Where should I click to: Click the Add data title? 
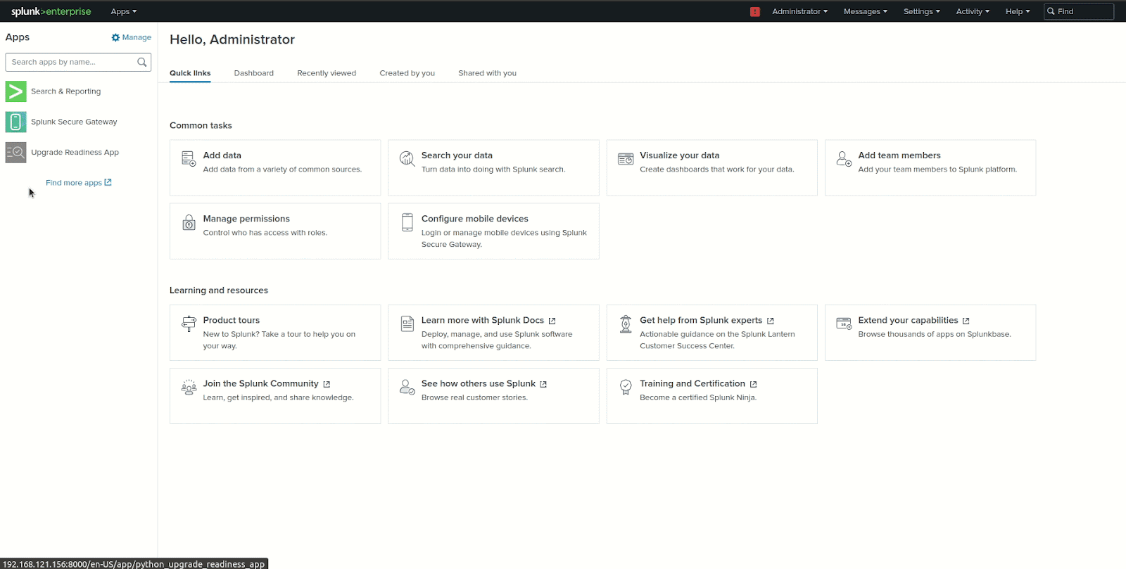(222, 155)
